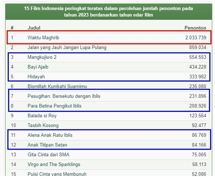Select Anak Titipan Setan title
This screenshot has height=180, width=215.
[x=47, y=145]
